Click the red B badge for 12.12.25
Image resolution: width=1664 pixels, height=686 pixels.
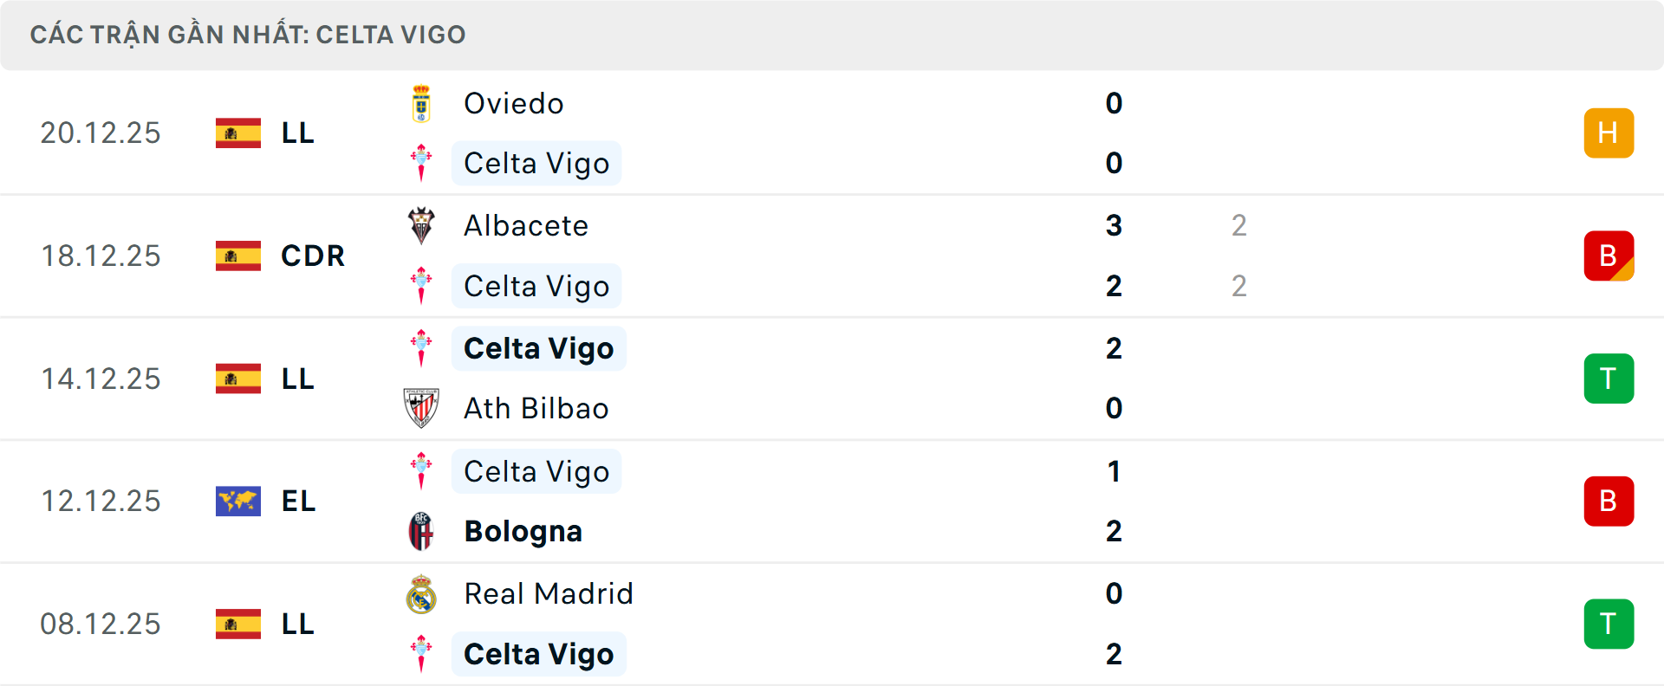1609,501
